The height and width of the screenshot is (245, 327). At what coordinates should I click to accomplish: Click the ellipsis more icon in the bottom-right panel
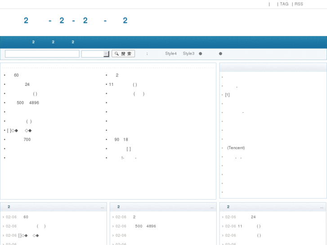tap(322, 207)
